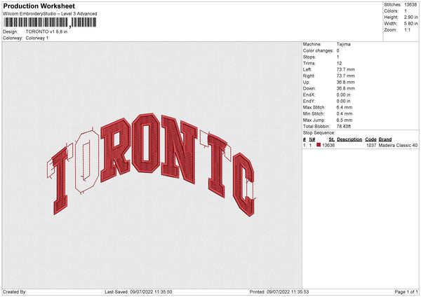Click the Max Stitch value 6.4 mm
This screenshot has width=421, height=297.
point(345,107)
